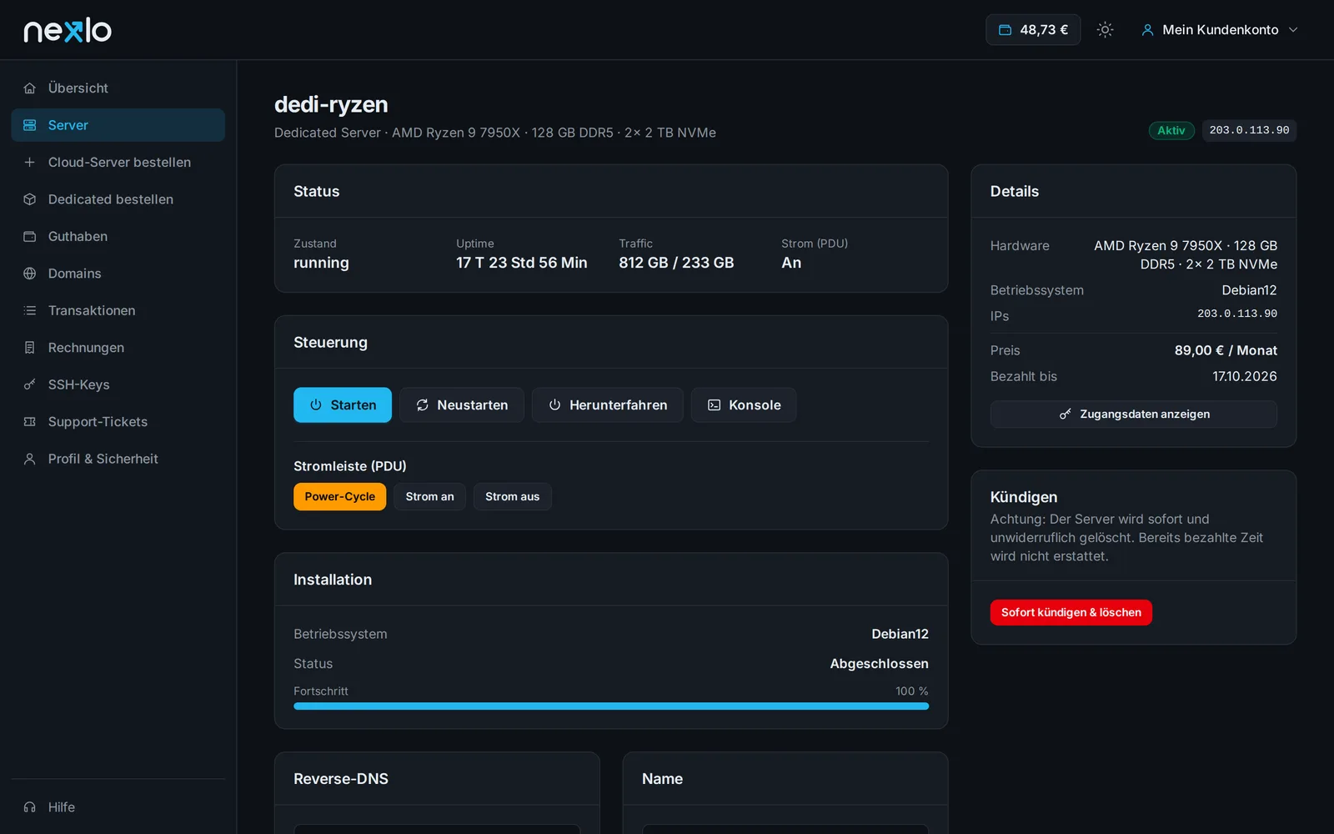Click the globe icon beside Domains
The height and width of the screenshot is (834, 1334).
[30, 274]
